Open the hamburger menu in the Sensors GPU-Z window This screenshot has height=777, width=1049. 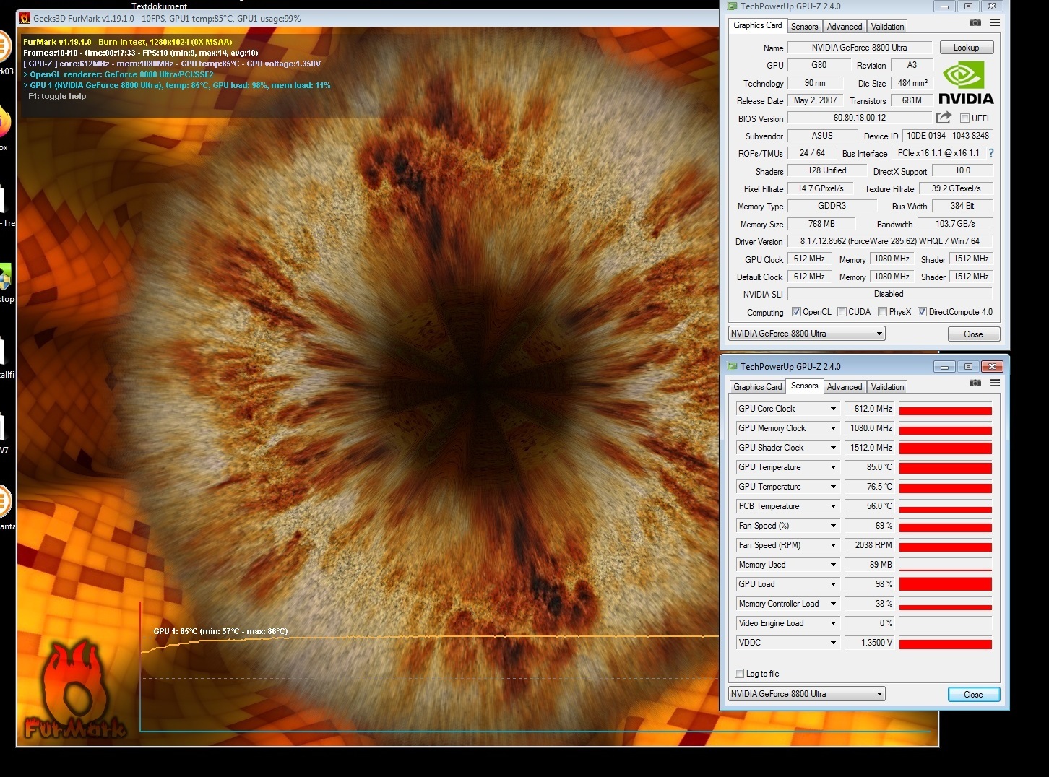click(x=995, y=383)
